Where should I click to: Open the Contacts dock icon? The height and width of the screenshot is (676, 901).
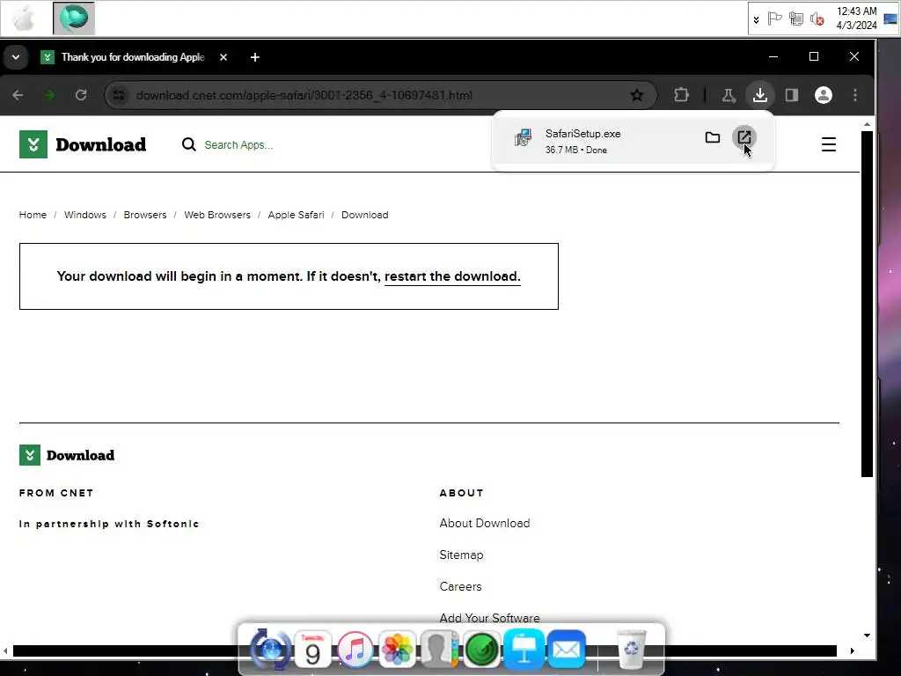439,650
